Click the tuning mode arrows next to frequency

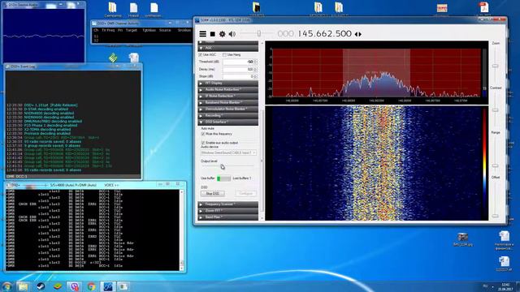pos(358,34)
